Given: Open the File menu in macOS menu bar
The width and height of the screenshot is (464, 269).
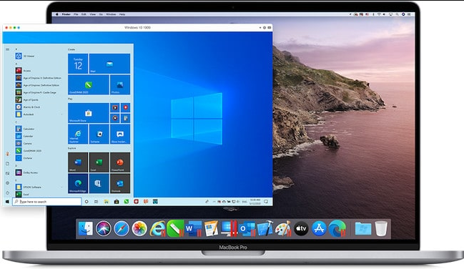Looking at the screenshot, I should tap(76, 14).
